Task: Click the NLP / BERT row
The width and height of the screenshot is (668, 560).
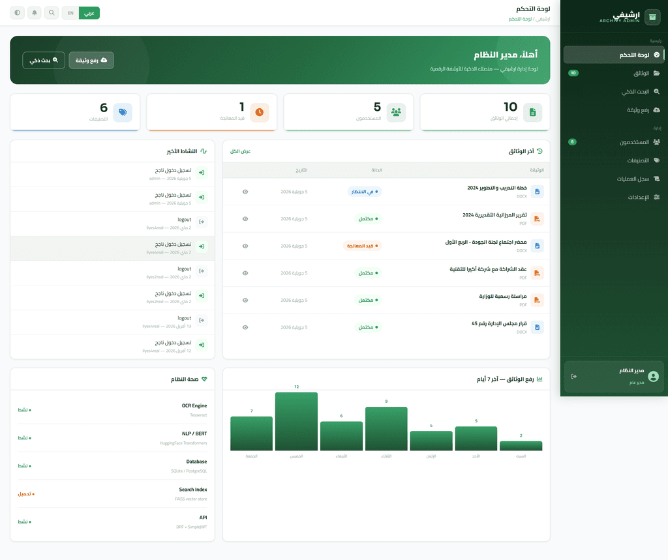Action: tap(112, 438)
